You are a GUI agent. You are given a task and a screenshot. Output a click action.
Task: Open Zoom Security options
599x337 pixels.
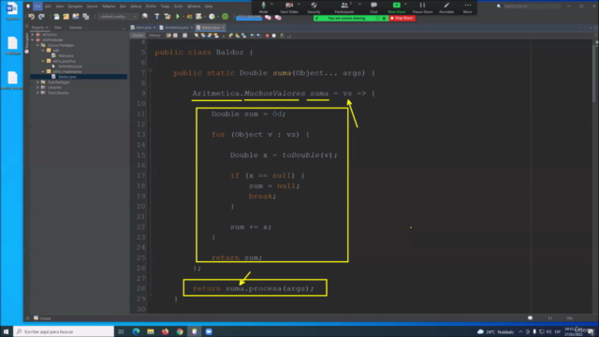(x=314, y=7)
